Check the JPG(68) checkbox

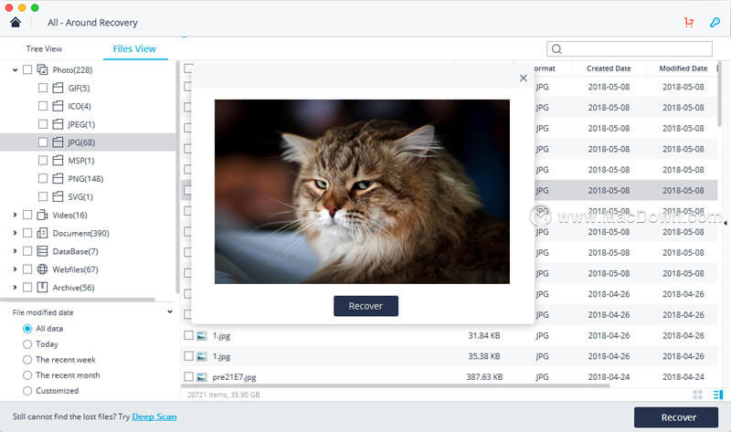(x=43, y=142)
